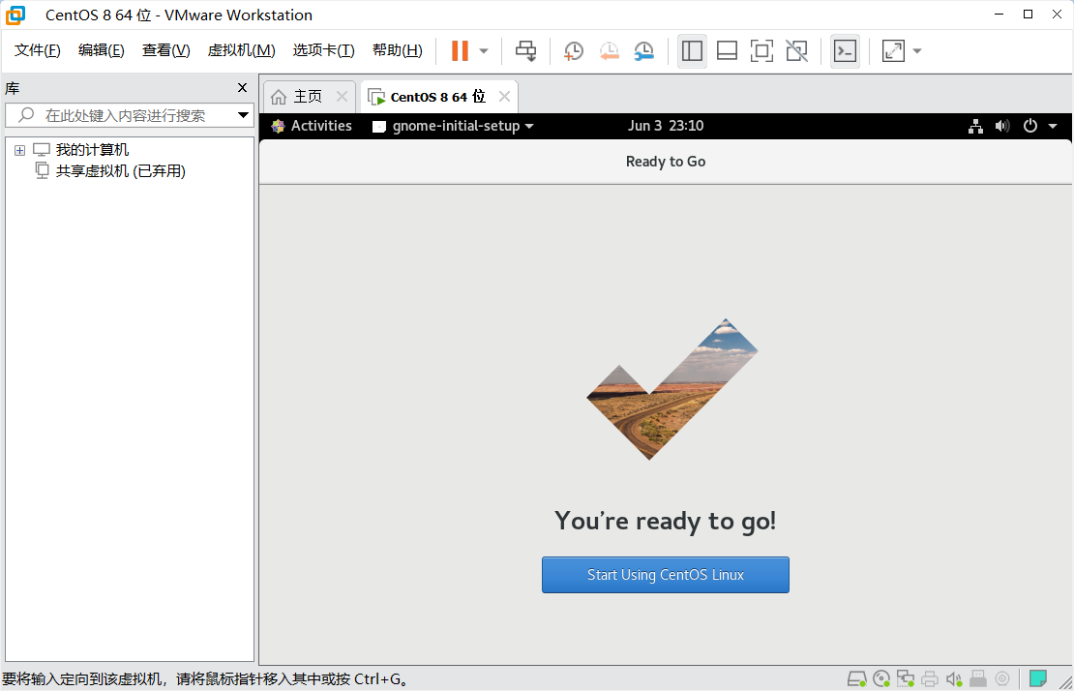Click the dimmed circular device status icon

tap(1002, 678)
